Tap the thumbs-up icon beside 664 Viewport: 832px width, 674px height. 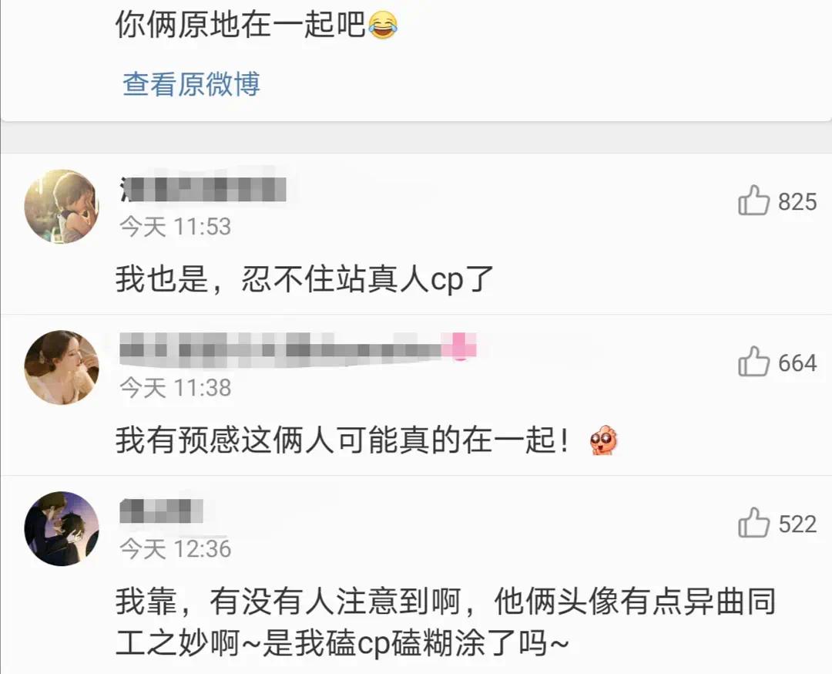[x=753, y=362]
